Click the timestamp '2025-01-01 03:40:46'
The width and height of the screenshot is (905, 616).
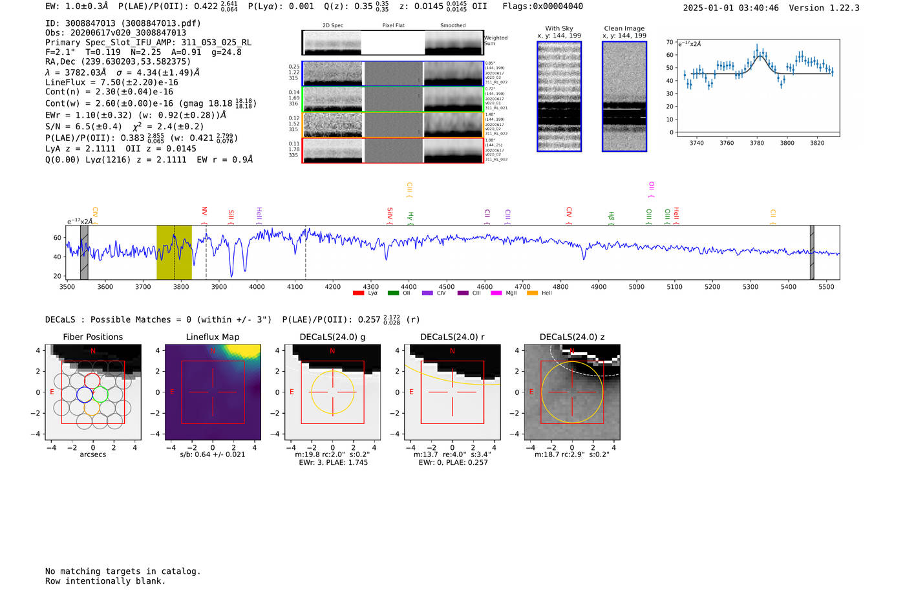pos(731,8)
